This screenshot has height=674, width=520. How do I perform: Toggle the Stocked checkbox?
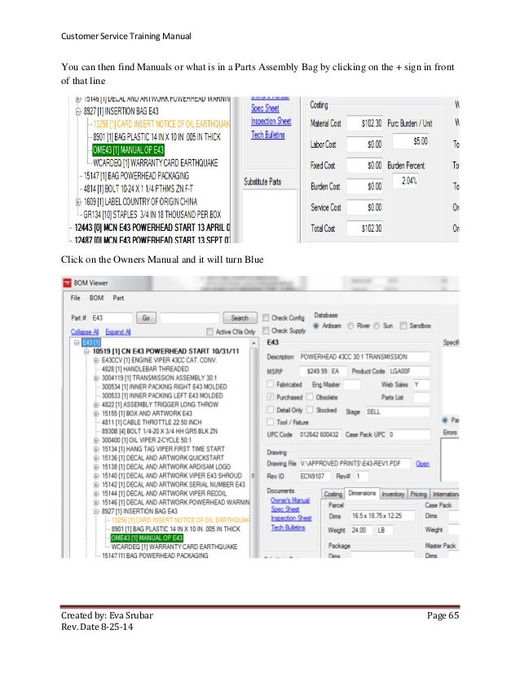[x=310, y=410]
